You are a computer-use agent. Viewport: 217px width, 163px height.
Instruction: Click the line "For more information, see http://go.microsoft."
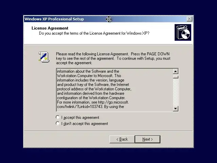point(93,102)
